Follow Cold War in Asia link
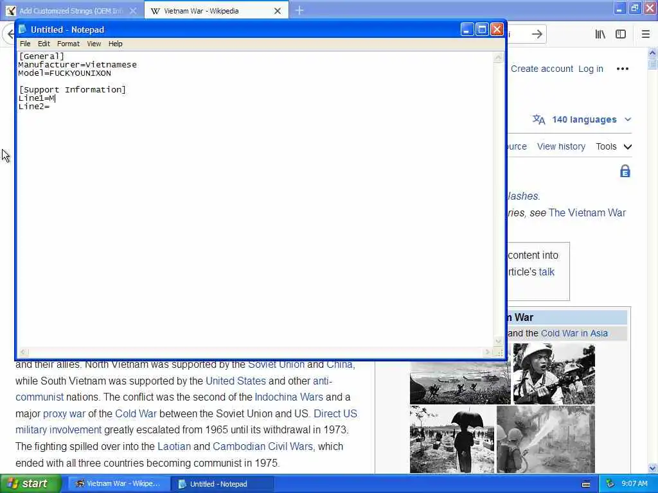 click(574, 333)
